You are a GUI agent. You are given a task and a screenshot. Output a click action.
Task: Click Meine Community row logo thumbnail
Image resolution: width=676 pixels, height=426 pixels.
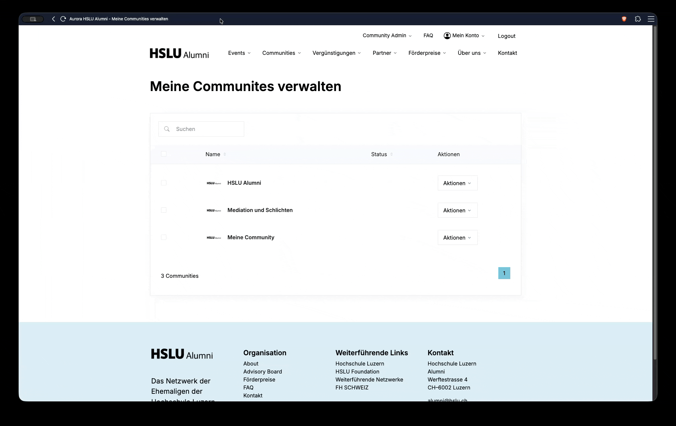click(214, 238)
